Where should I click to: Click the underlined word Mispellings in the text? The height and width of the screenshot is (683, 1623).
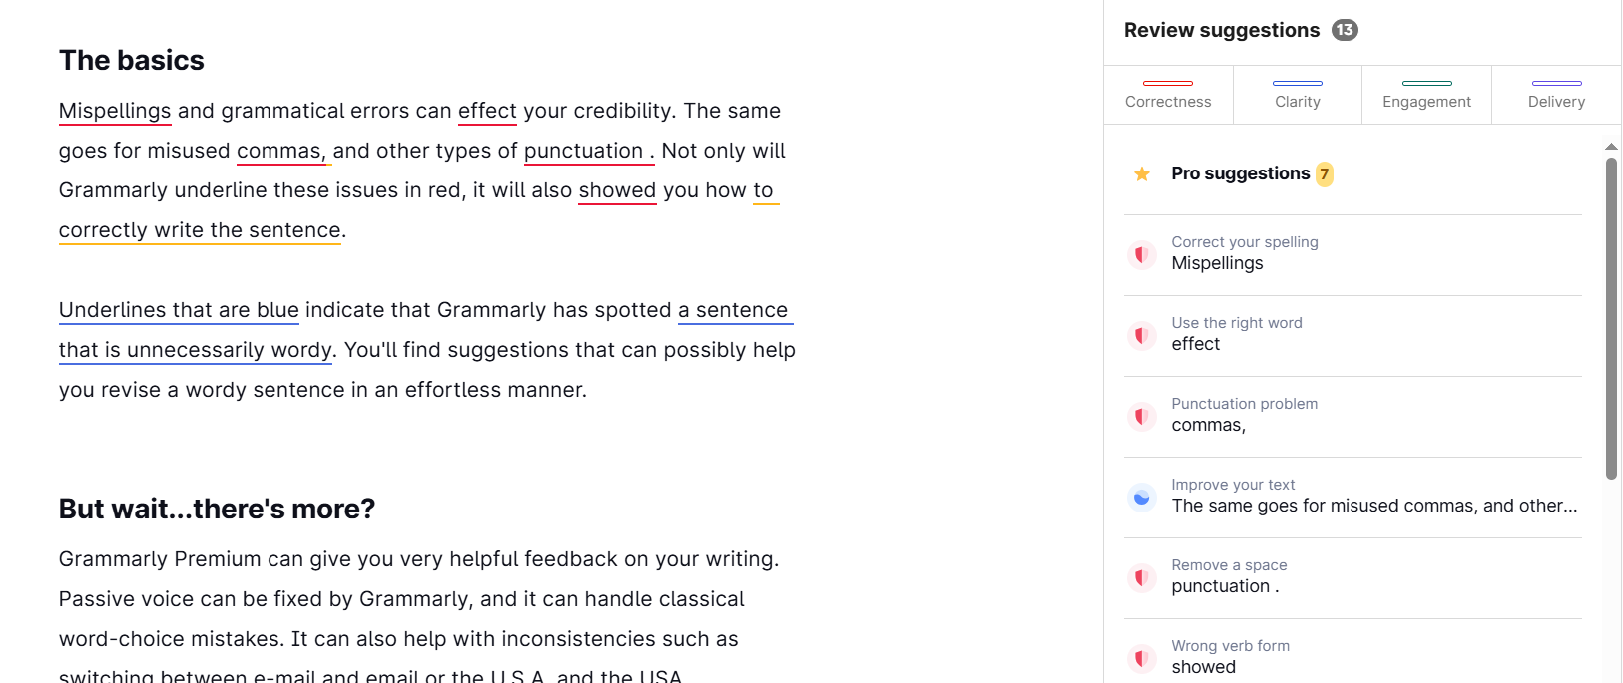(115, 111)
